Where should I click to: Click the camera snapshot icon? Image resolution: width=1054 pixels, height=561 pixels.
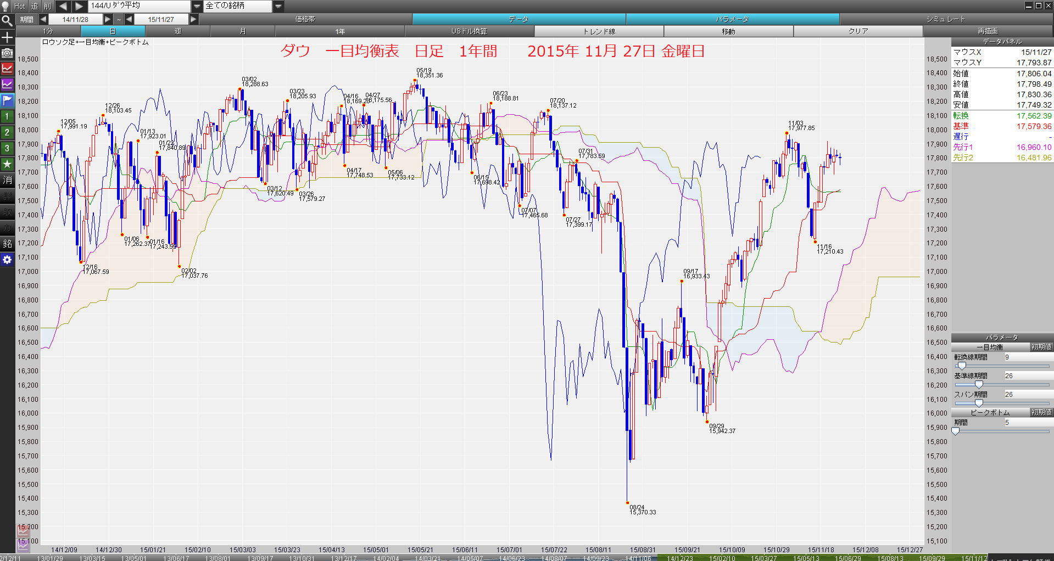pos(7,53)
